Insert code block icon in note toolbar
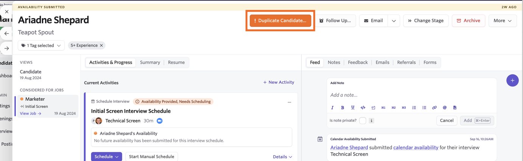 tap(373, 107)
